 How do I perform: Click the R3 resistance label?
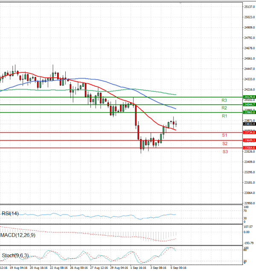point(224,100)
